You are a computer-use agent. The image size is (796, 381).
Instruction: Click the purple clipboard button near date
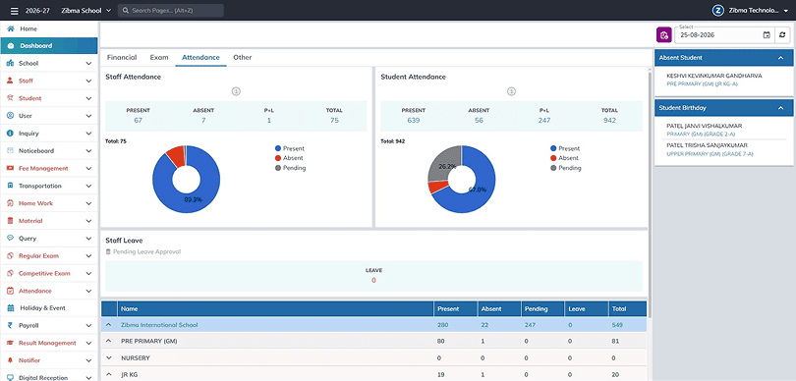(663, 35)
